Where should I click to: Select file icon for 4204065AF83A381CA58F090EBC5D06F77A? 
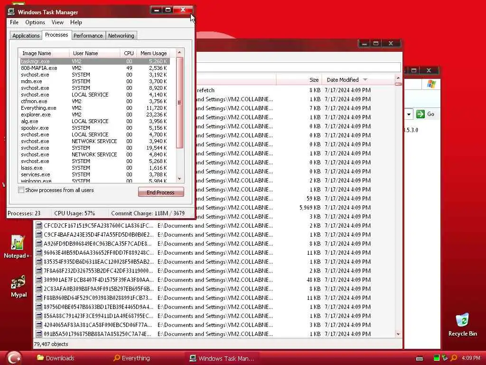[39, 325]
